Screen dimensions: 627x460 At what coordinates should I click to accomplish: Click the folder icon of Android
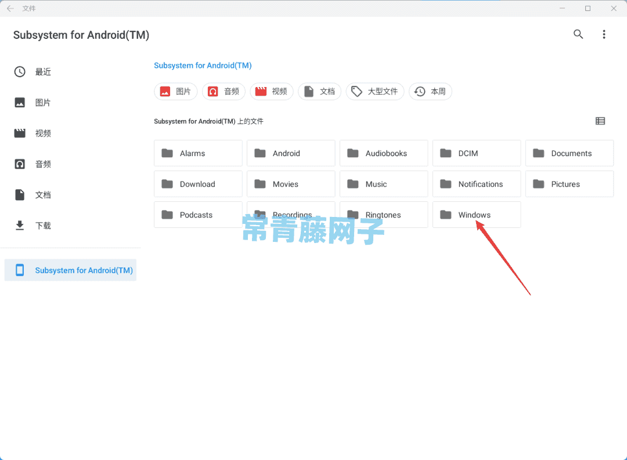(x=260, y=153)
